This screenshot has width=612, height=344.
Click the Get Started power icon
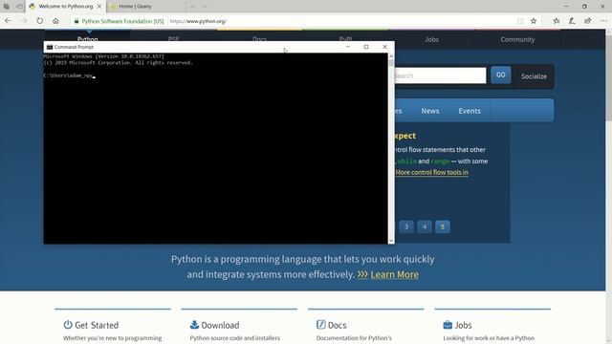pos(68,325)
